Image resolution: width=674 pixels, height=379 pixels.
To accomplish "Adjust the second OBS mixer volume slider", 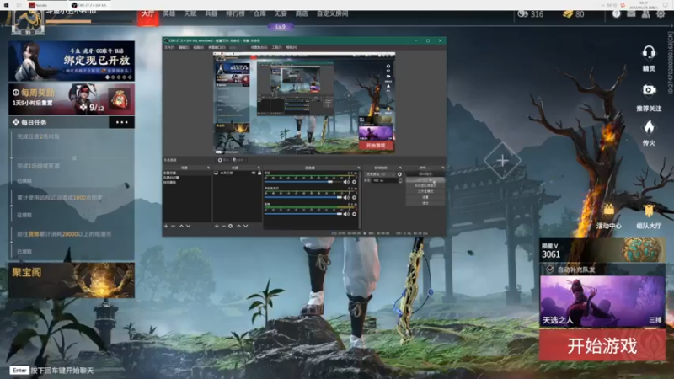I will click(303, 198).
